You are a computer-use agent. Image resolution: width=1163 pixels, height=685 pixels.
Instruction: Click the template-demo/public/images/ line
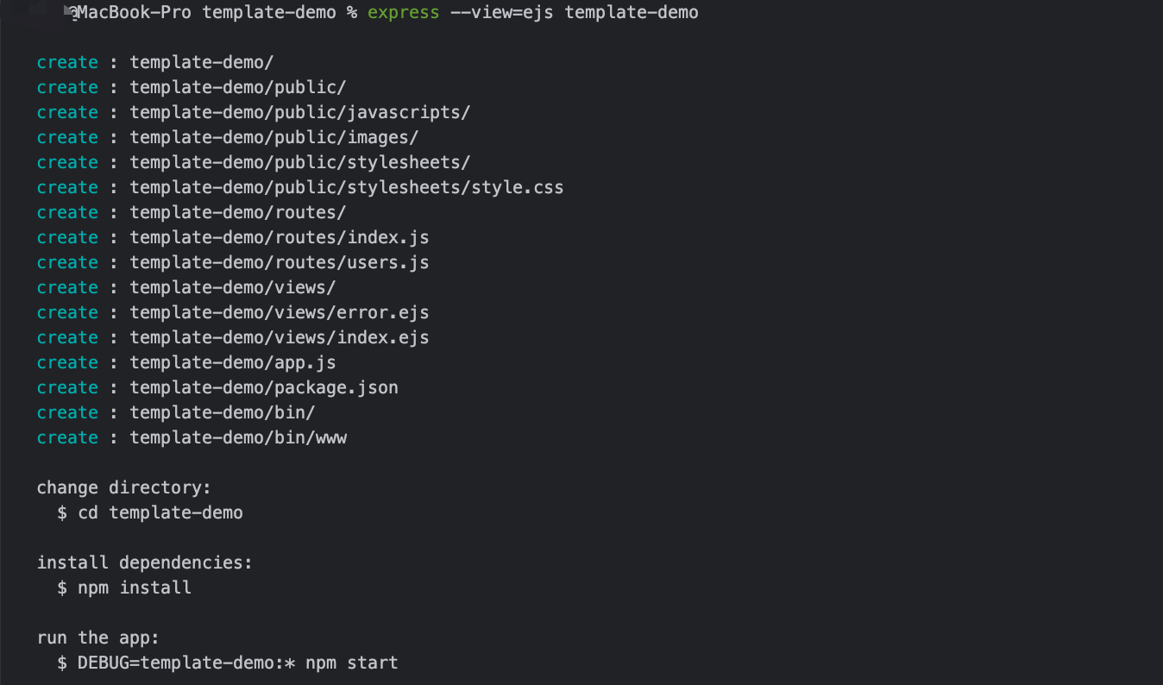click(x=273, y=137)
